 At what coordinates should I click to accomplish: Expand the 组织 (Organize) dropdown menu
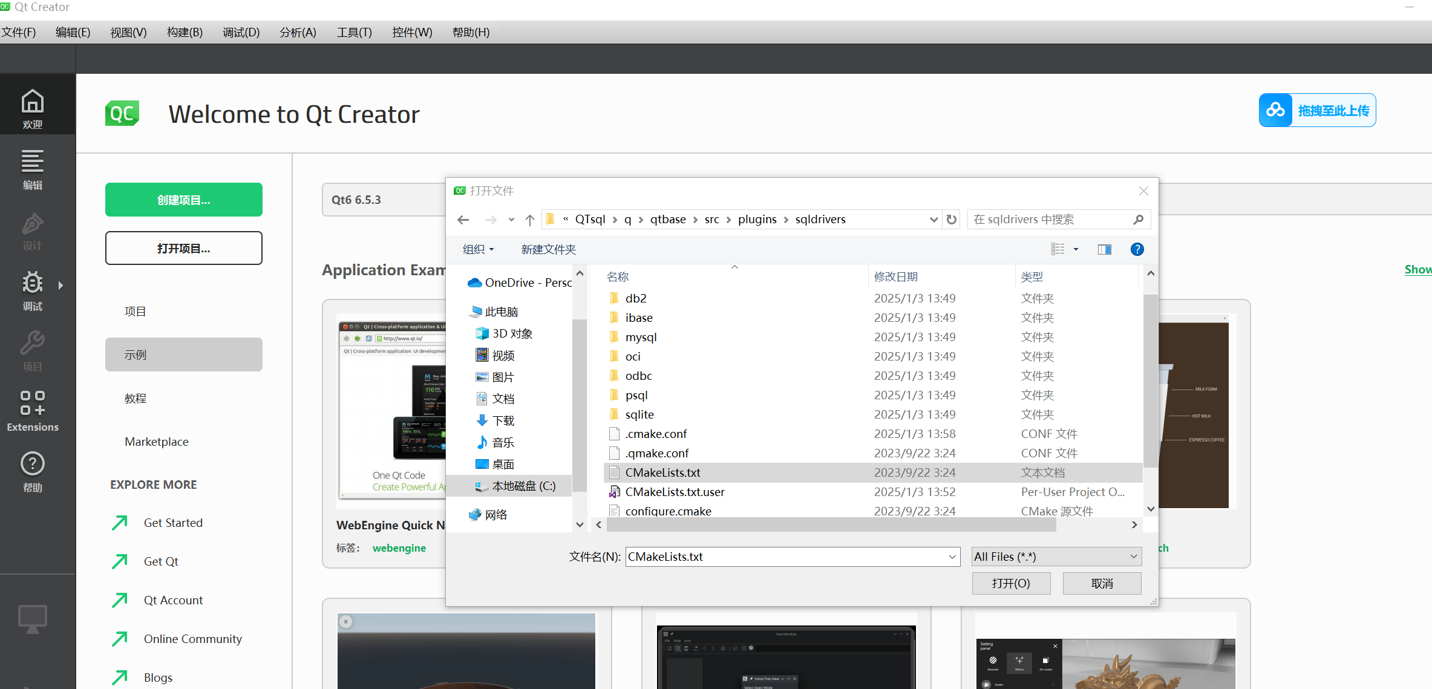[478, 249]
